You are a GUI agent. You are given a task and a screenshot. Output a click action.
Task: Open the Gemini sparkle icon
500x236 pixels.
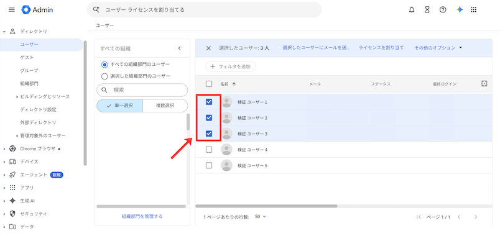[x=459, y=10]
